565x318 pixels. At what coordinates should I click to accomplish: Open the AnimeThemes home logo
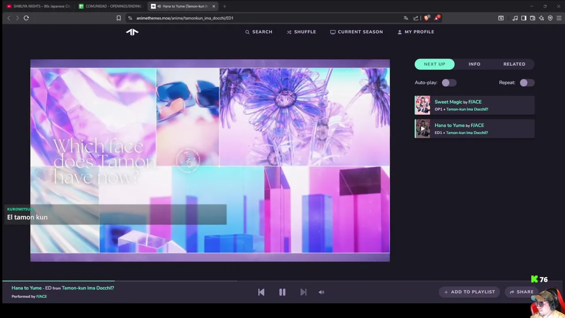(132, 32)
